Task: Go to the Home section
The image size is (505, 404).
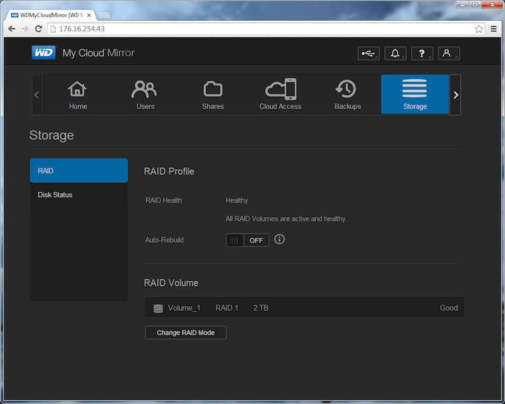Action: (78, 94)
